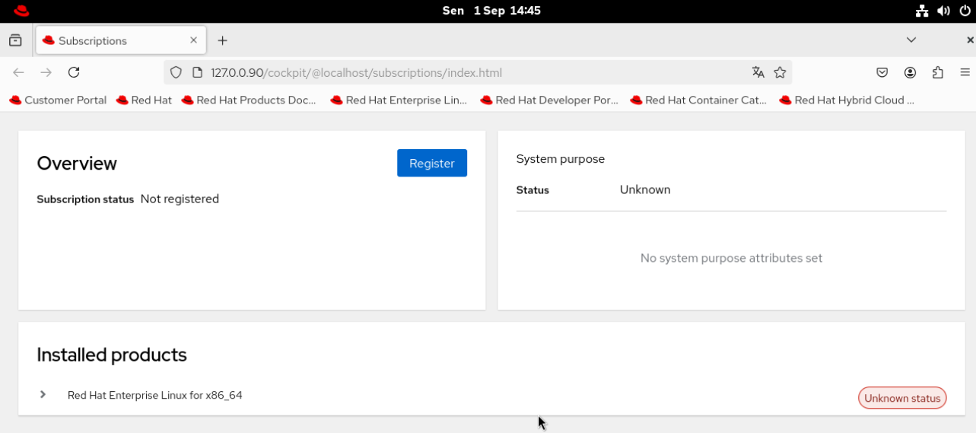Reload the current page
Image resolution: width=976 pixels, height=433 pixels.
(74, 72)
